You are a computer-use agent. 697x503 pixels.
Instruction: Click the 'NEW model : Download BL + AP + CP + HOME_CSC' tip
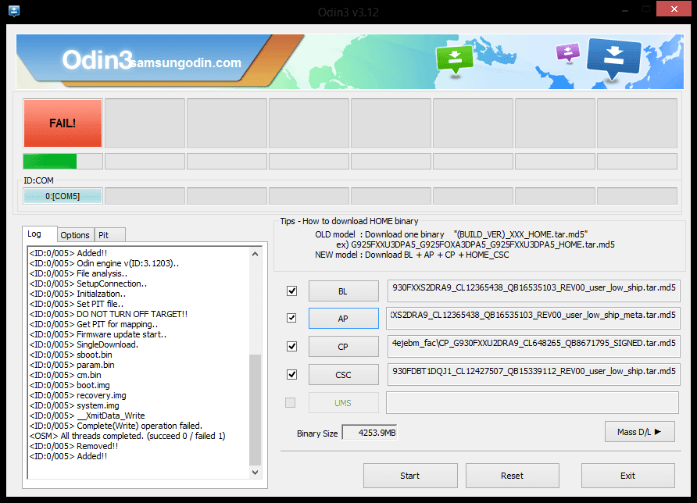pos(412,255)
